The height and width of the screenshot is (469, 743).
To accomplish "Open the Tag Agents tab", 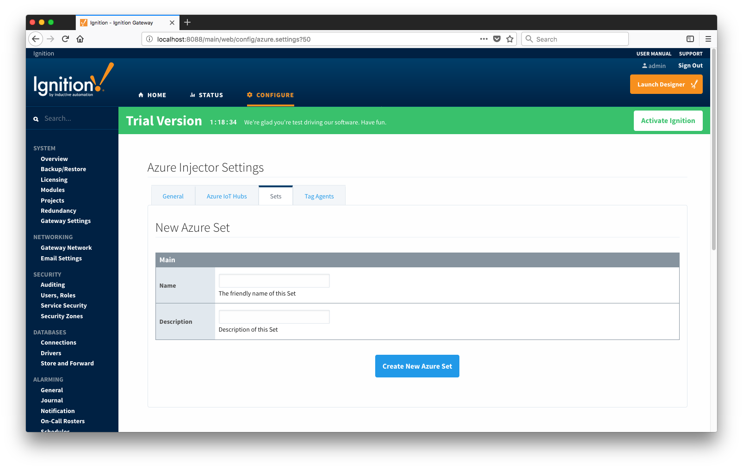I will [x=319, y=196].
